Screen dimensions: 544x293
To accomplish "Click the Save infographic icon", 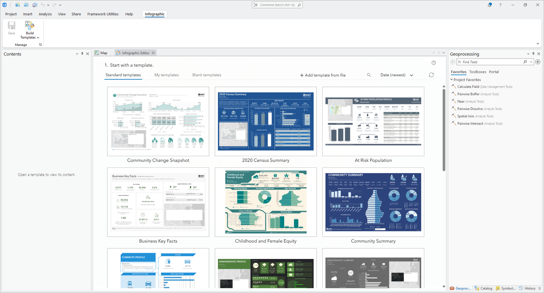I will (x=12, y=28).
